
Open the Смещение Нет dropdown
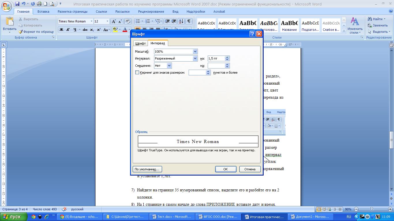point(169,66)
